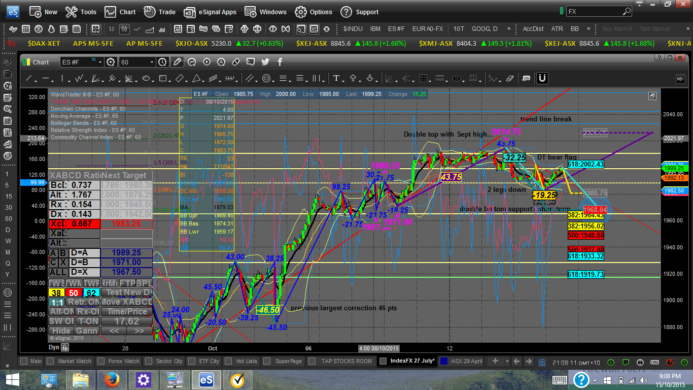
Task: Select the down arrow marker tool
Action: [x=370, y=79]
